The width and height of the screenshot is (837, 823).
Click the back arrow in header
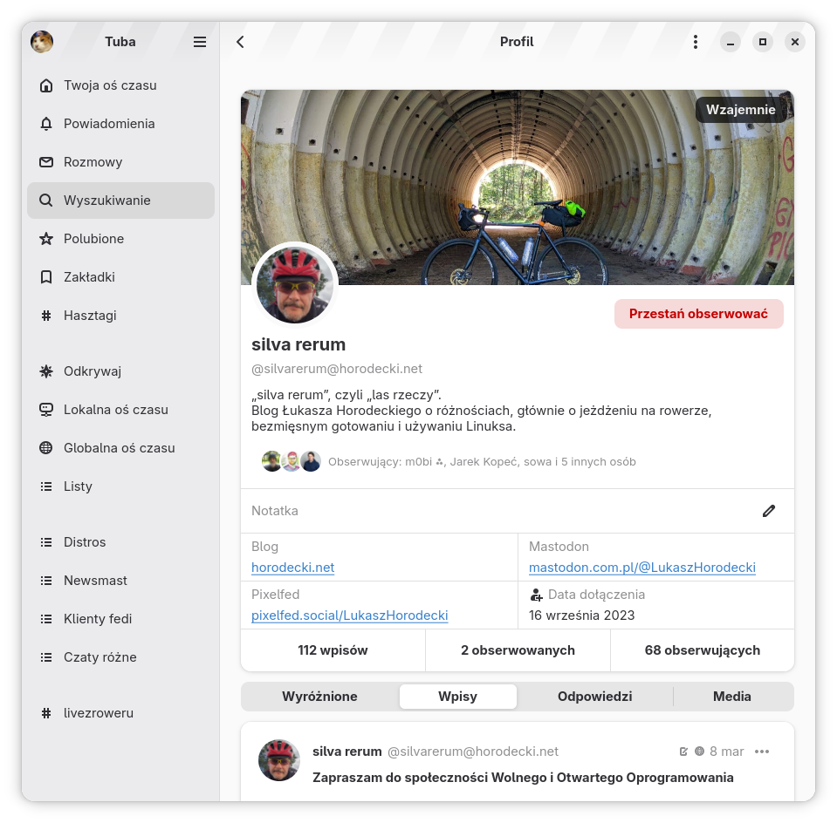click(x=240, y=42)
